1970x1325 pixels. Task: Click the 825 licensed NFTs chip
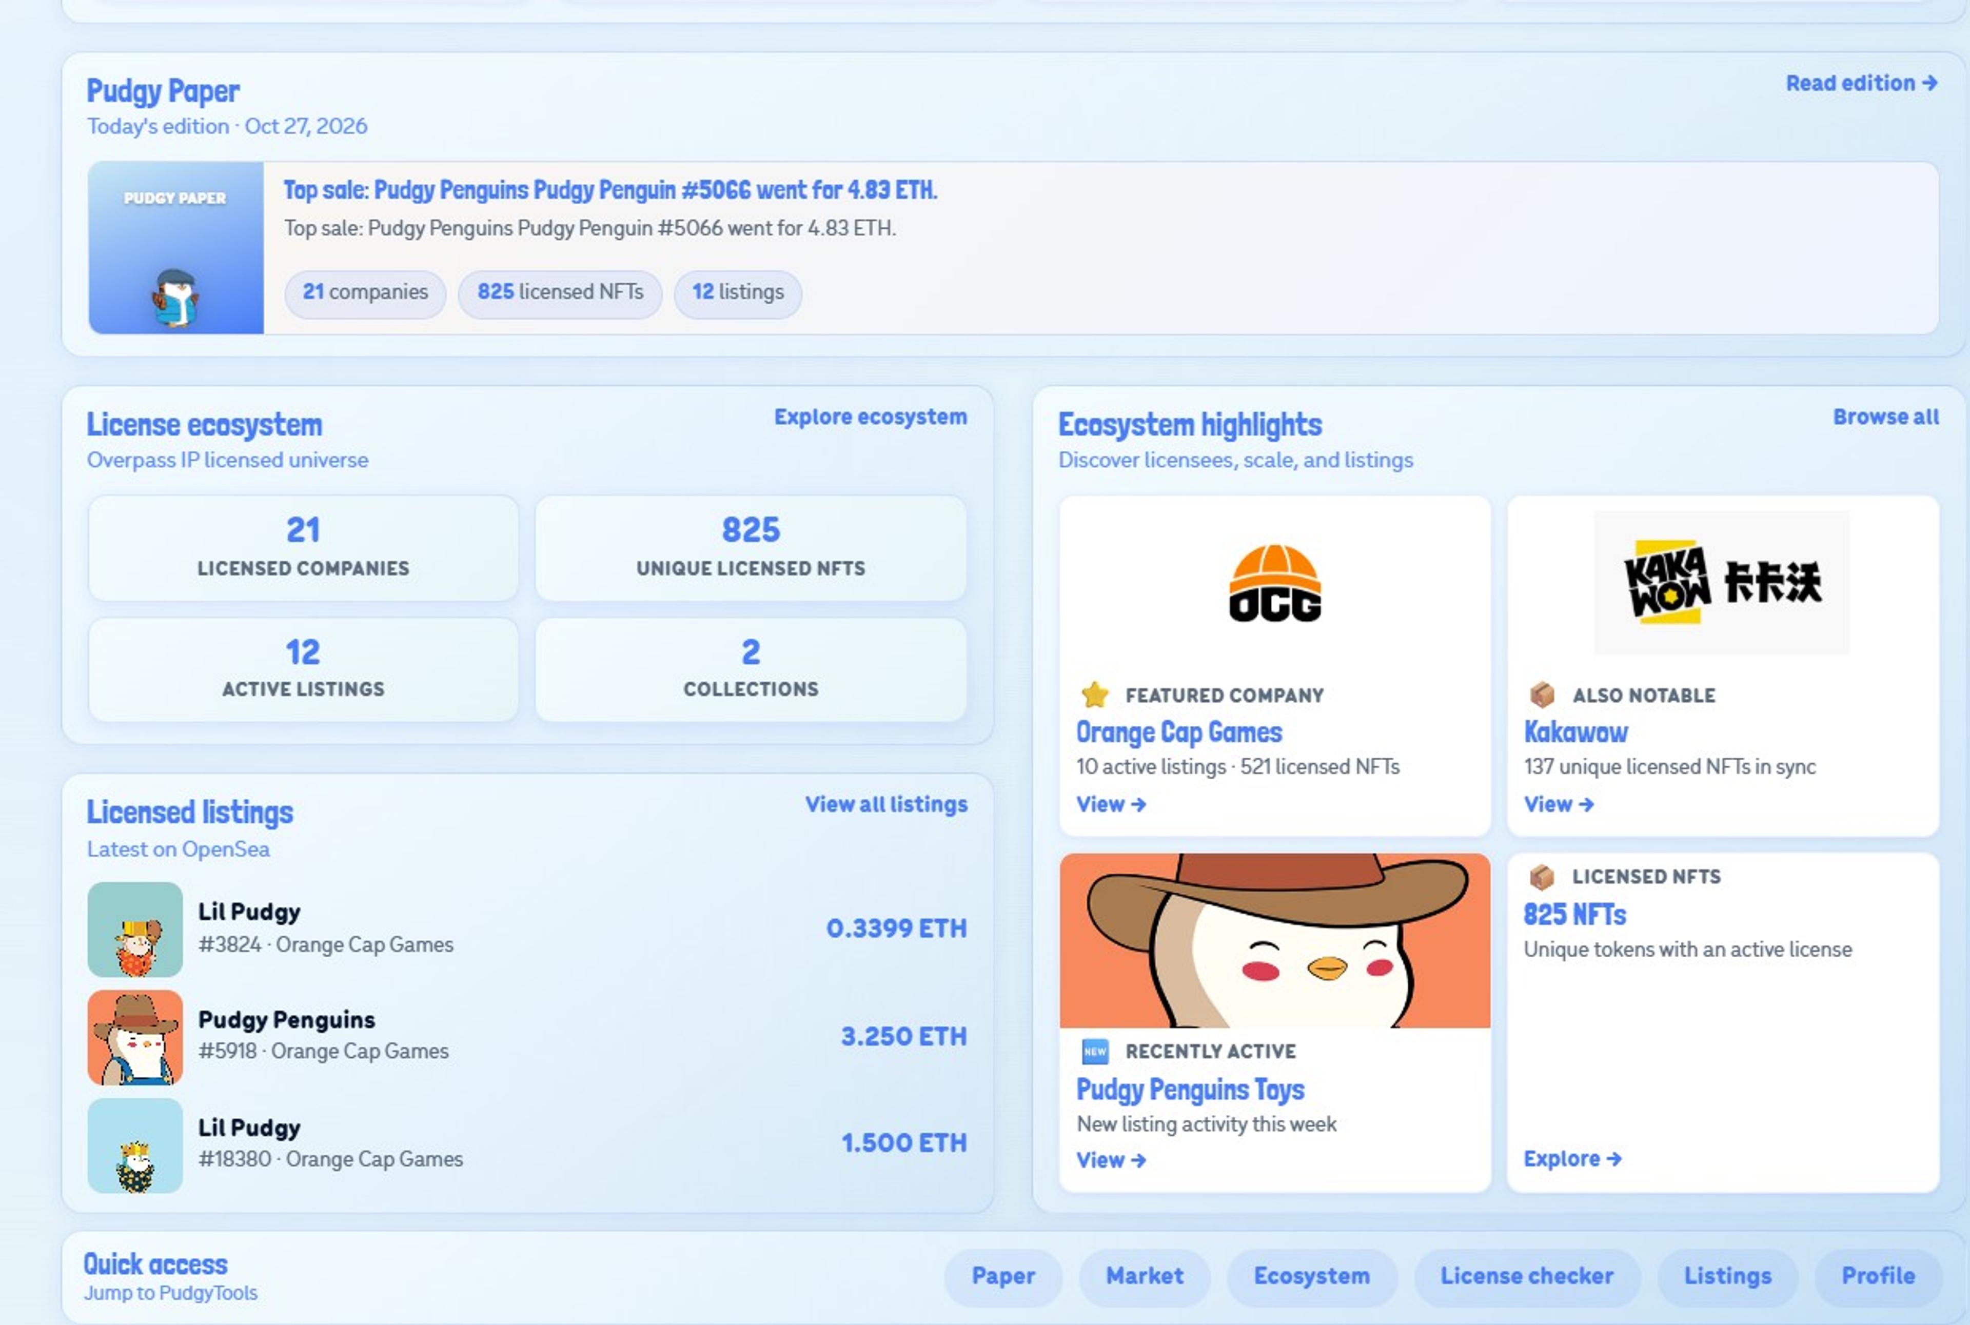coord(560,292)
